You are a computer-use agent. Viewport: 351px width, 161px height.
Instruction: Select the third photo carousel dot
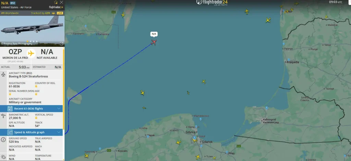[x=34, y=41]
